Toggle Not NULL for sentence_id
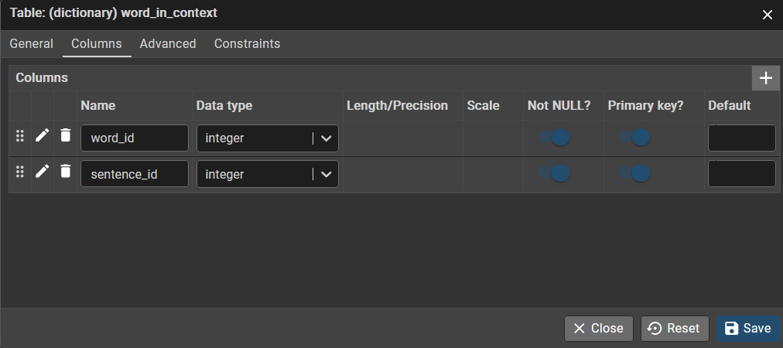 [554, 172]
